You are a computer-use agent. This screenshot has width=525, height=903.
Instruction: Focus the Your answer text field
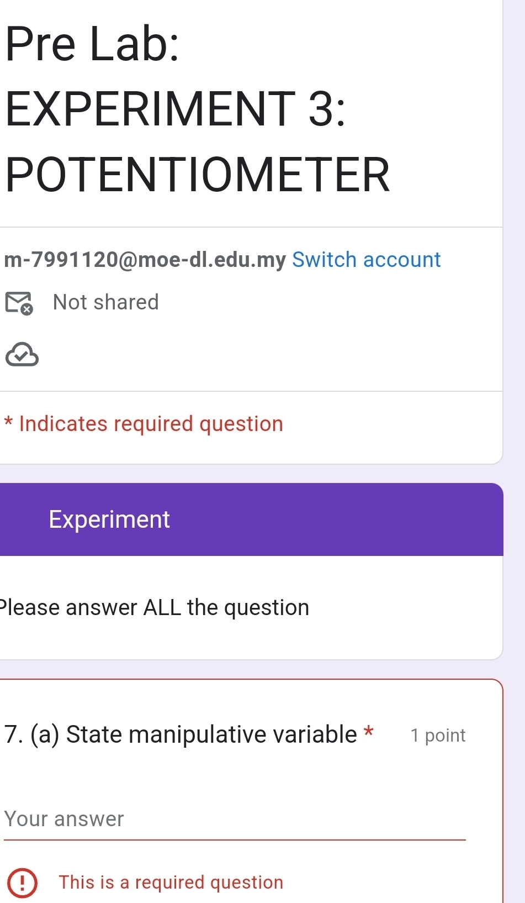pos(234,819)
